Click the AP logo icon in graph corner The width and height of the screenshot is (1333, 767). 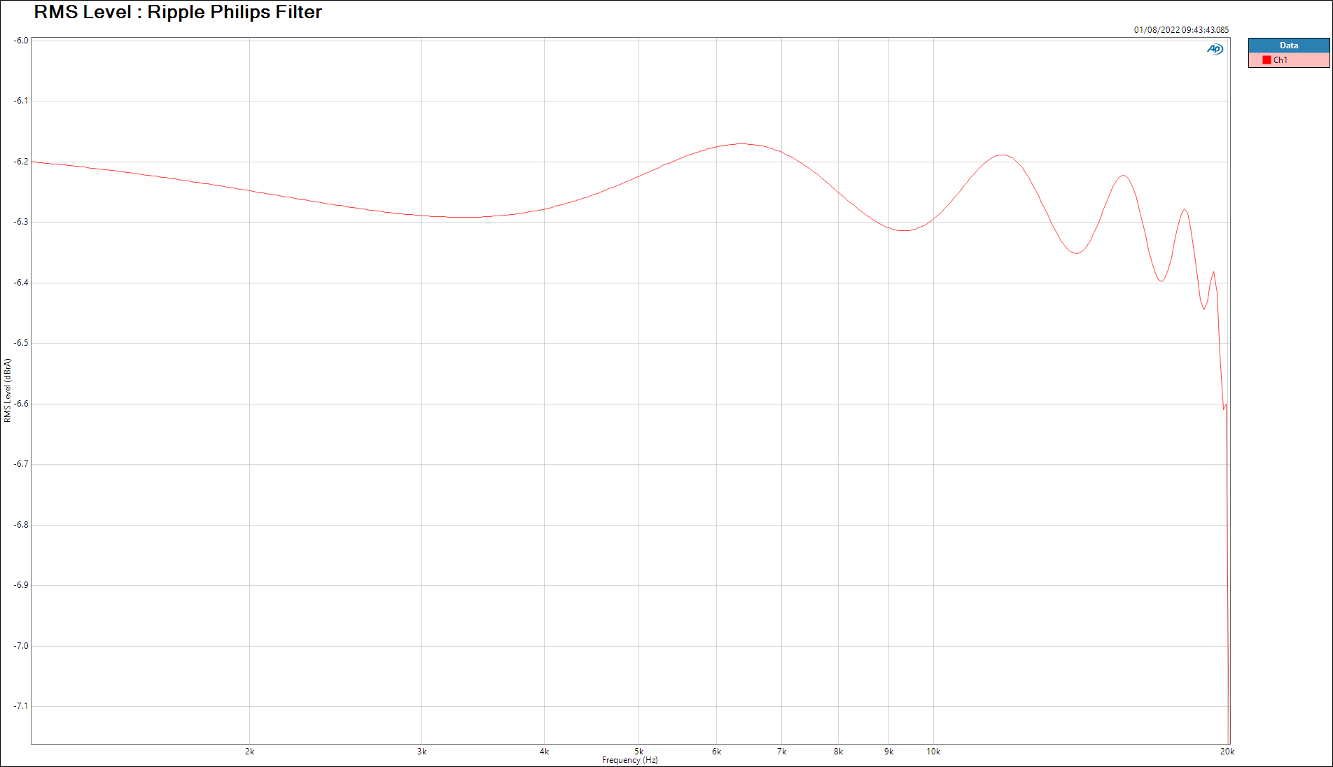[x=1215, y=49]
